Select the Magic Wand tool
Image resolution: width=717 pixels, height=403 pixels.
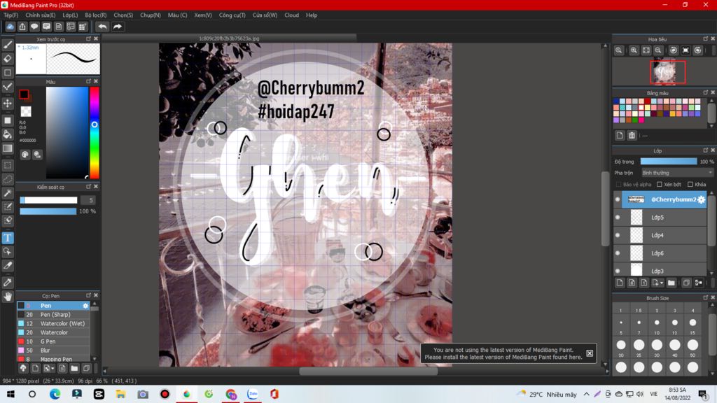(x=8, y=193)
